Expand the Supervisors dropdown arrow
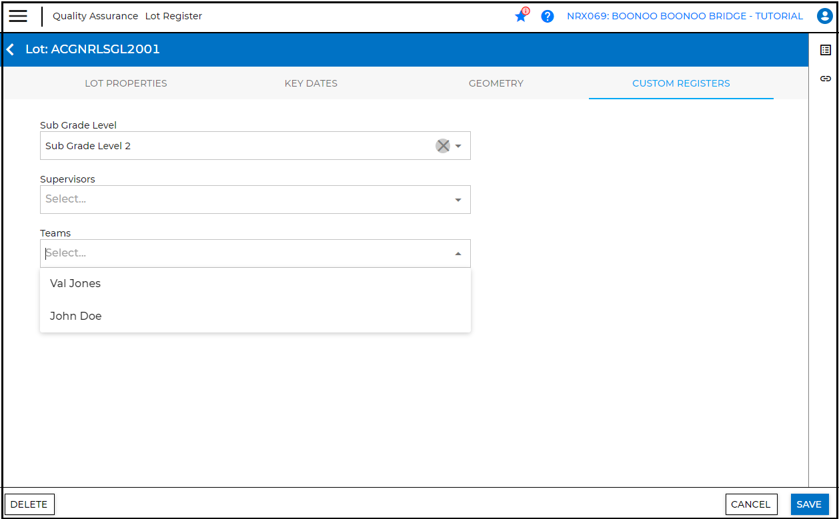 pos(458,200)
